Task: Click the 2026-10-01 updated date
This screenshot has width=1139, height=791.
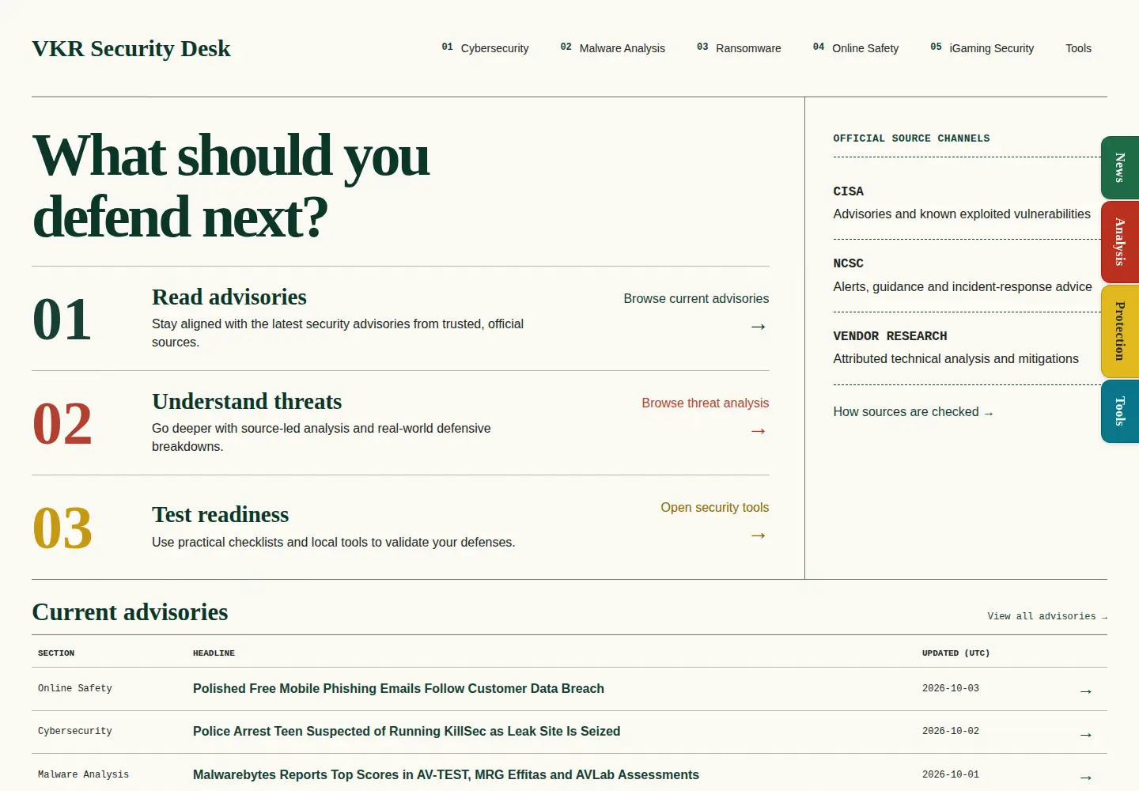Action: pos(951,775)
